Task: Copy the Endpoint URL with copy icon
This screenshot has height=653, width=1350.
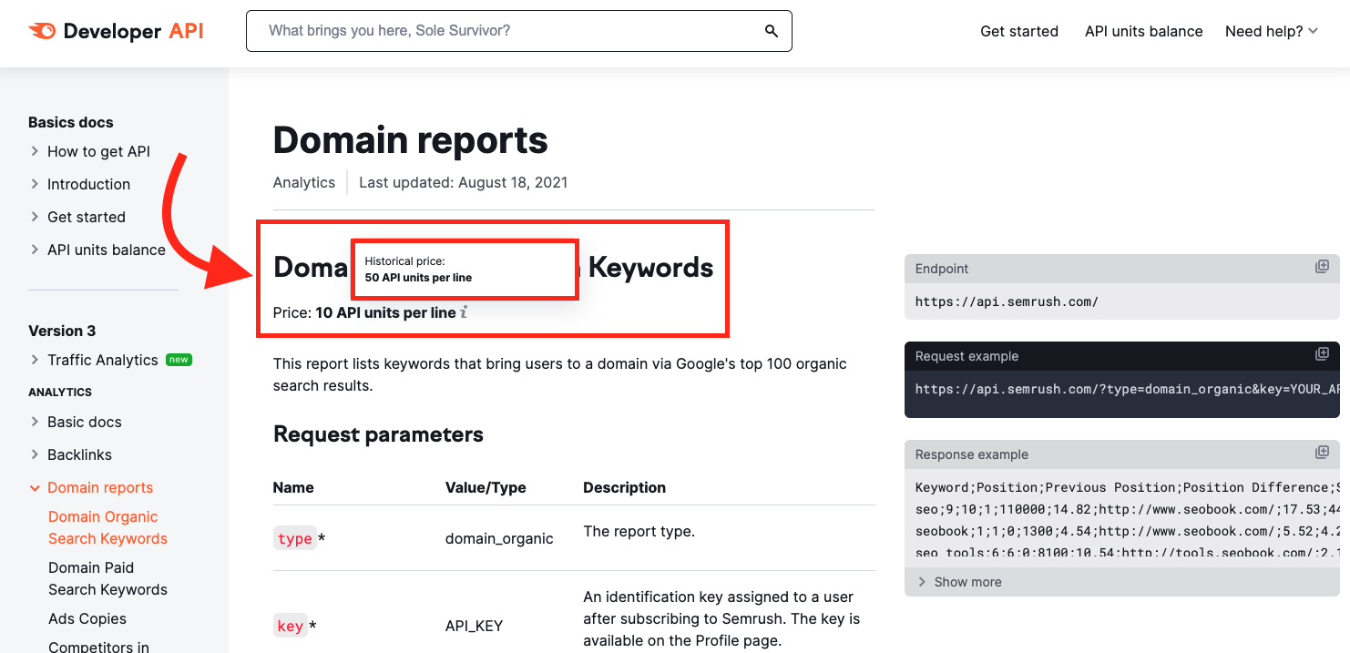Action: tap(1322, 267)
